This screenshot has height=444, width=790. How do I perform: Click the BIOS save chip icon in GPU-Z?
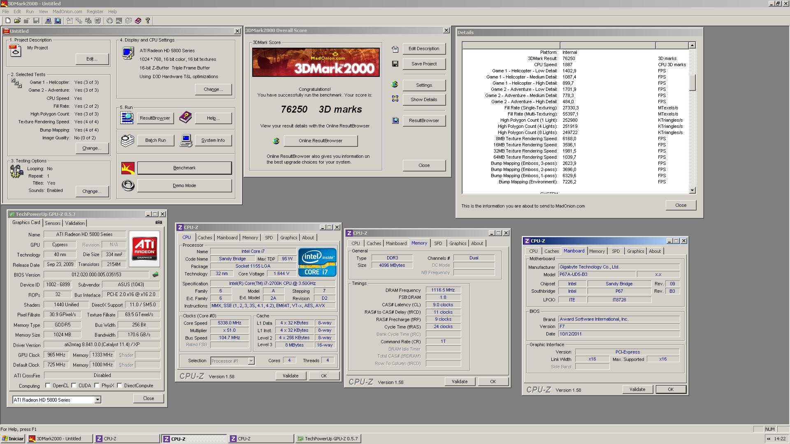coord(156,275)
